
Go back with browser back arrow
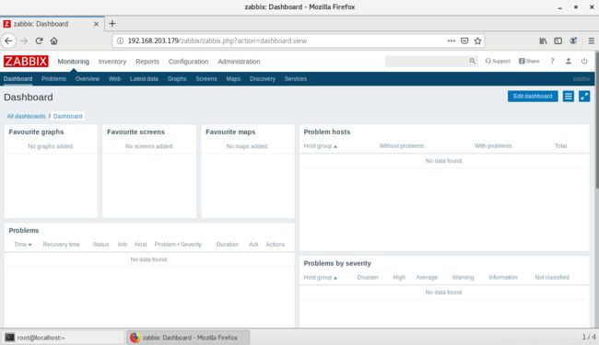[8, 40]
